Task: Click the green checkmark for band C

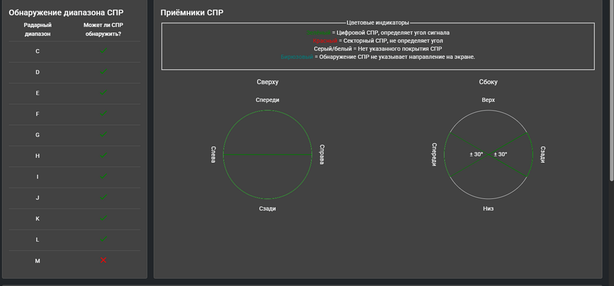Action: pyautogui.click(x=103, y=51)
